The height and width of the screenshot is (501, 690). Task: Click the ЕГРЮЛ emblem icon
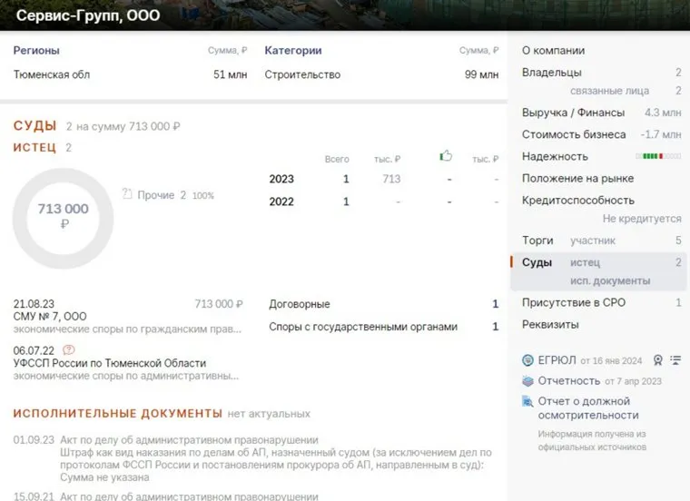(527, 359)
